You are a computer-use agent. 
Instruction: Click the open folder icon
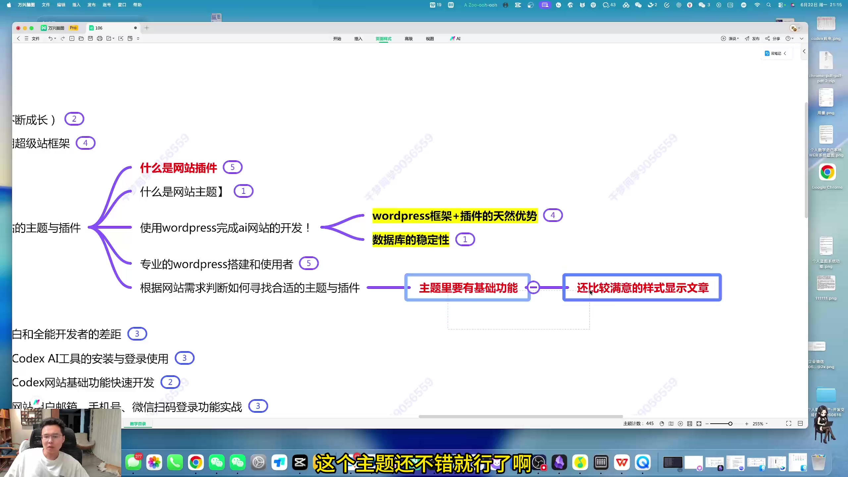(81, 38)
